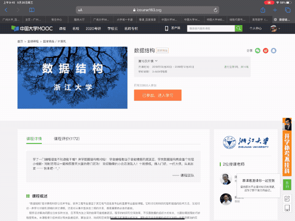Tap the AA reader text-size control
This screenshot has width=295, height=221.
pyautogui.click(x=80, y=10)
